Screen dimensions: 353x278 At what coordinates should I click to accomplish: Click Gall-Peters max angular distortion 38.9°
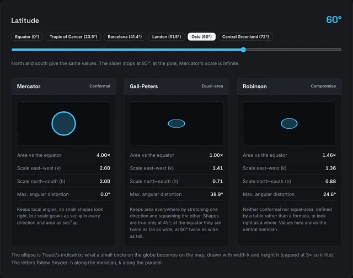pyautogui.click(x=217, y=194)
